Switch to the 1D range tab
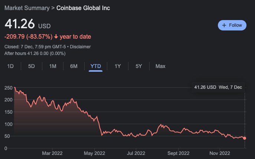 pyautogui.click(x=10, y=66)
